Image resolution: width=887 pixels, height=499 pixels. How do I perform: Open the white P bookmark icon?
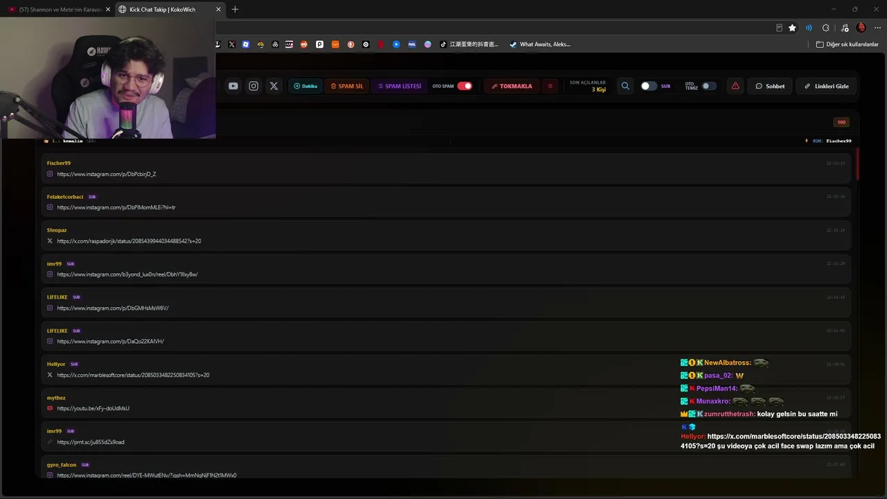pyautogui.click(x=319, y=44)
